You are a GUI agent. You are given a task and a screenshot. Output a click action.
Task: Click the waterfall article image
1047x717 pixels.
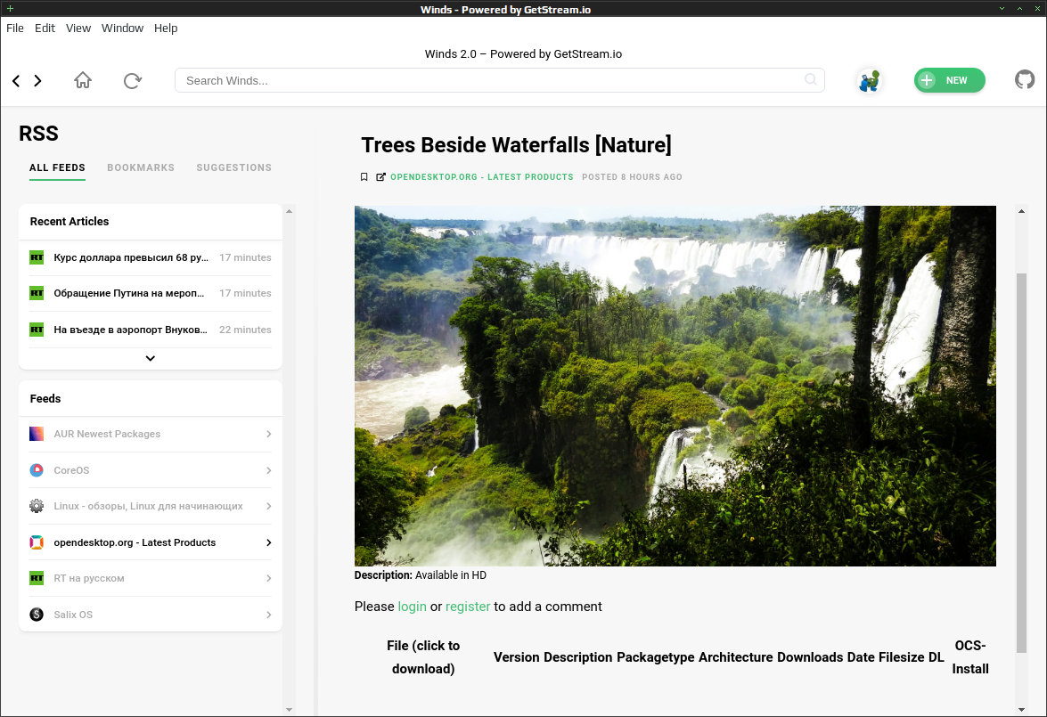point(675,386)
